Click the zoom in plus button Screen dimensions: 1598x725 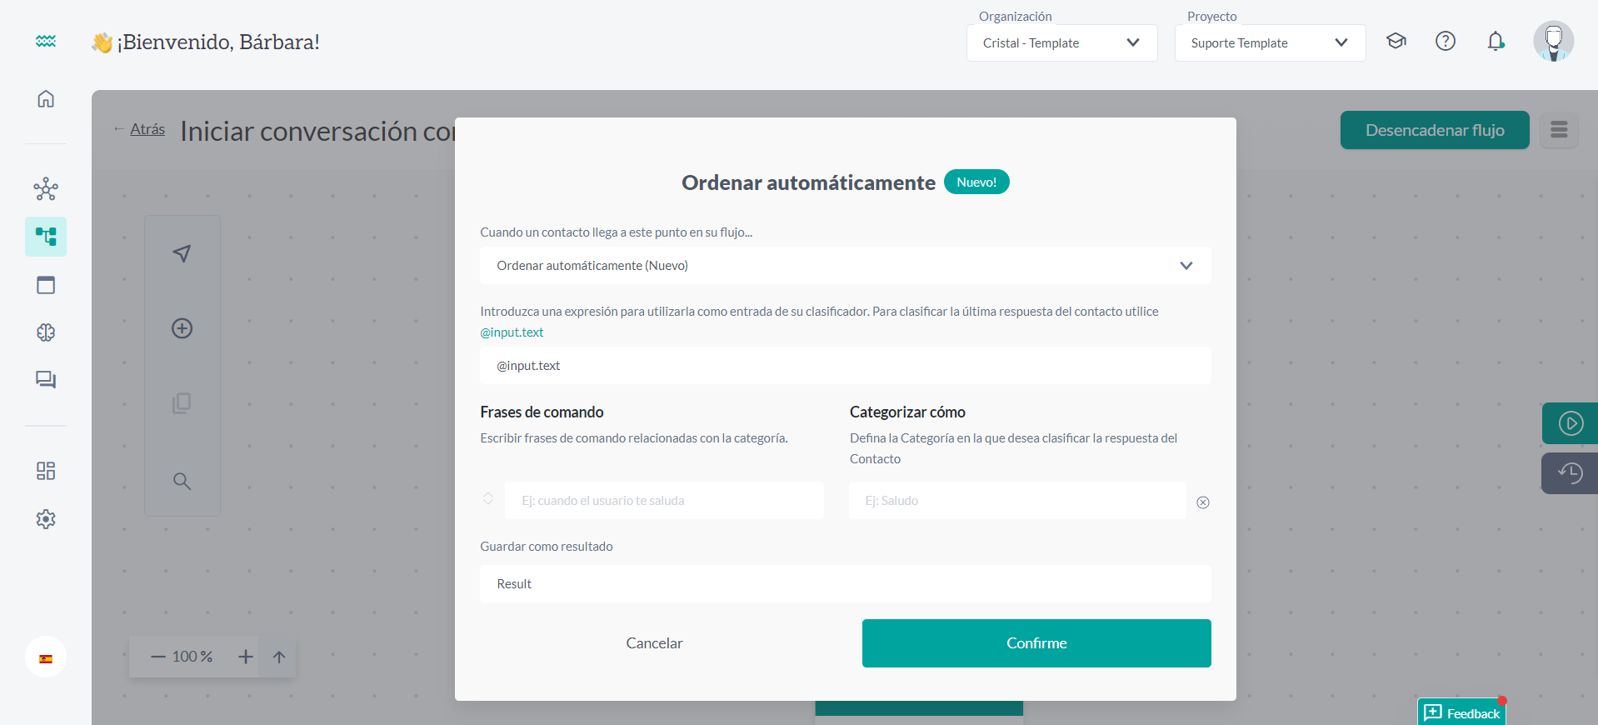245,657
